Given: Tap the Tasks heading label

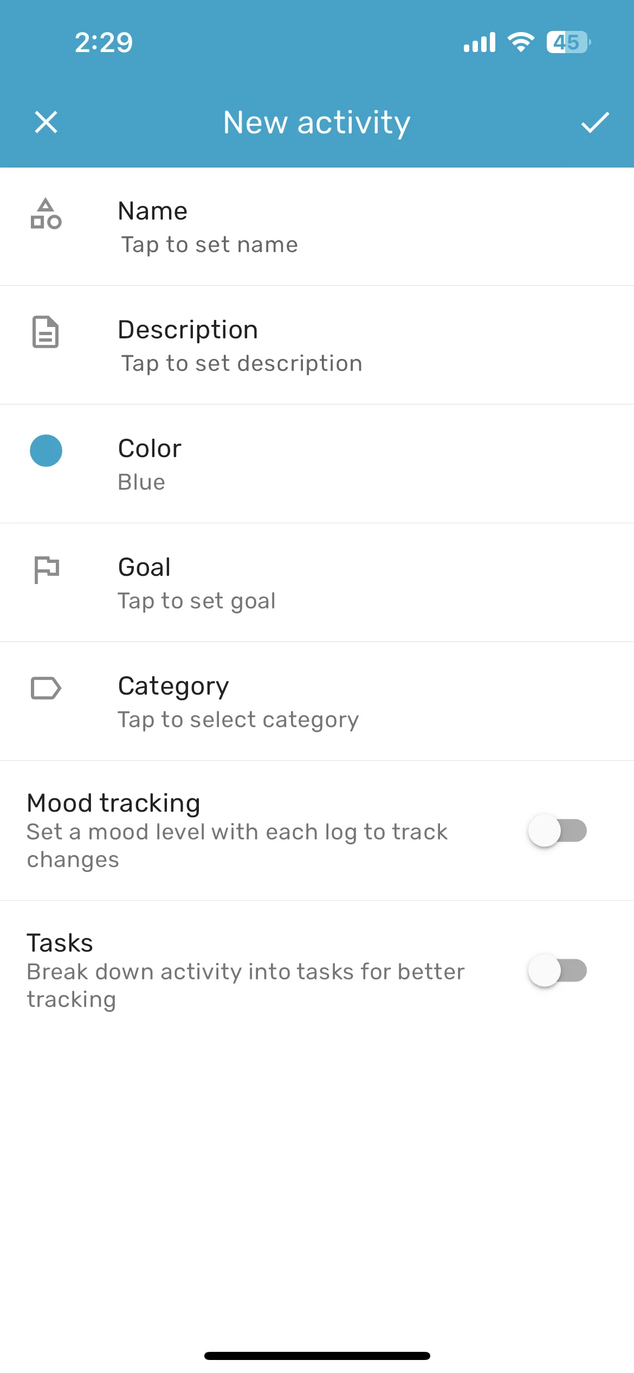Looking at the screenshot, I should click(x=60, y=943).
